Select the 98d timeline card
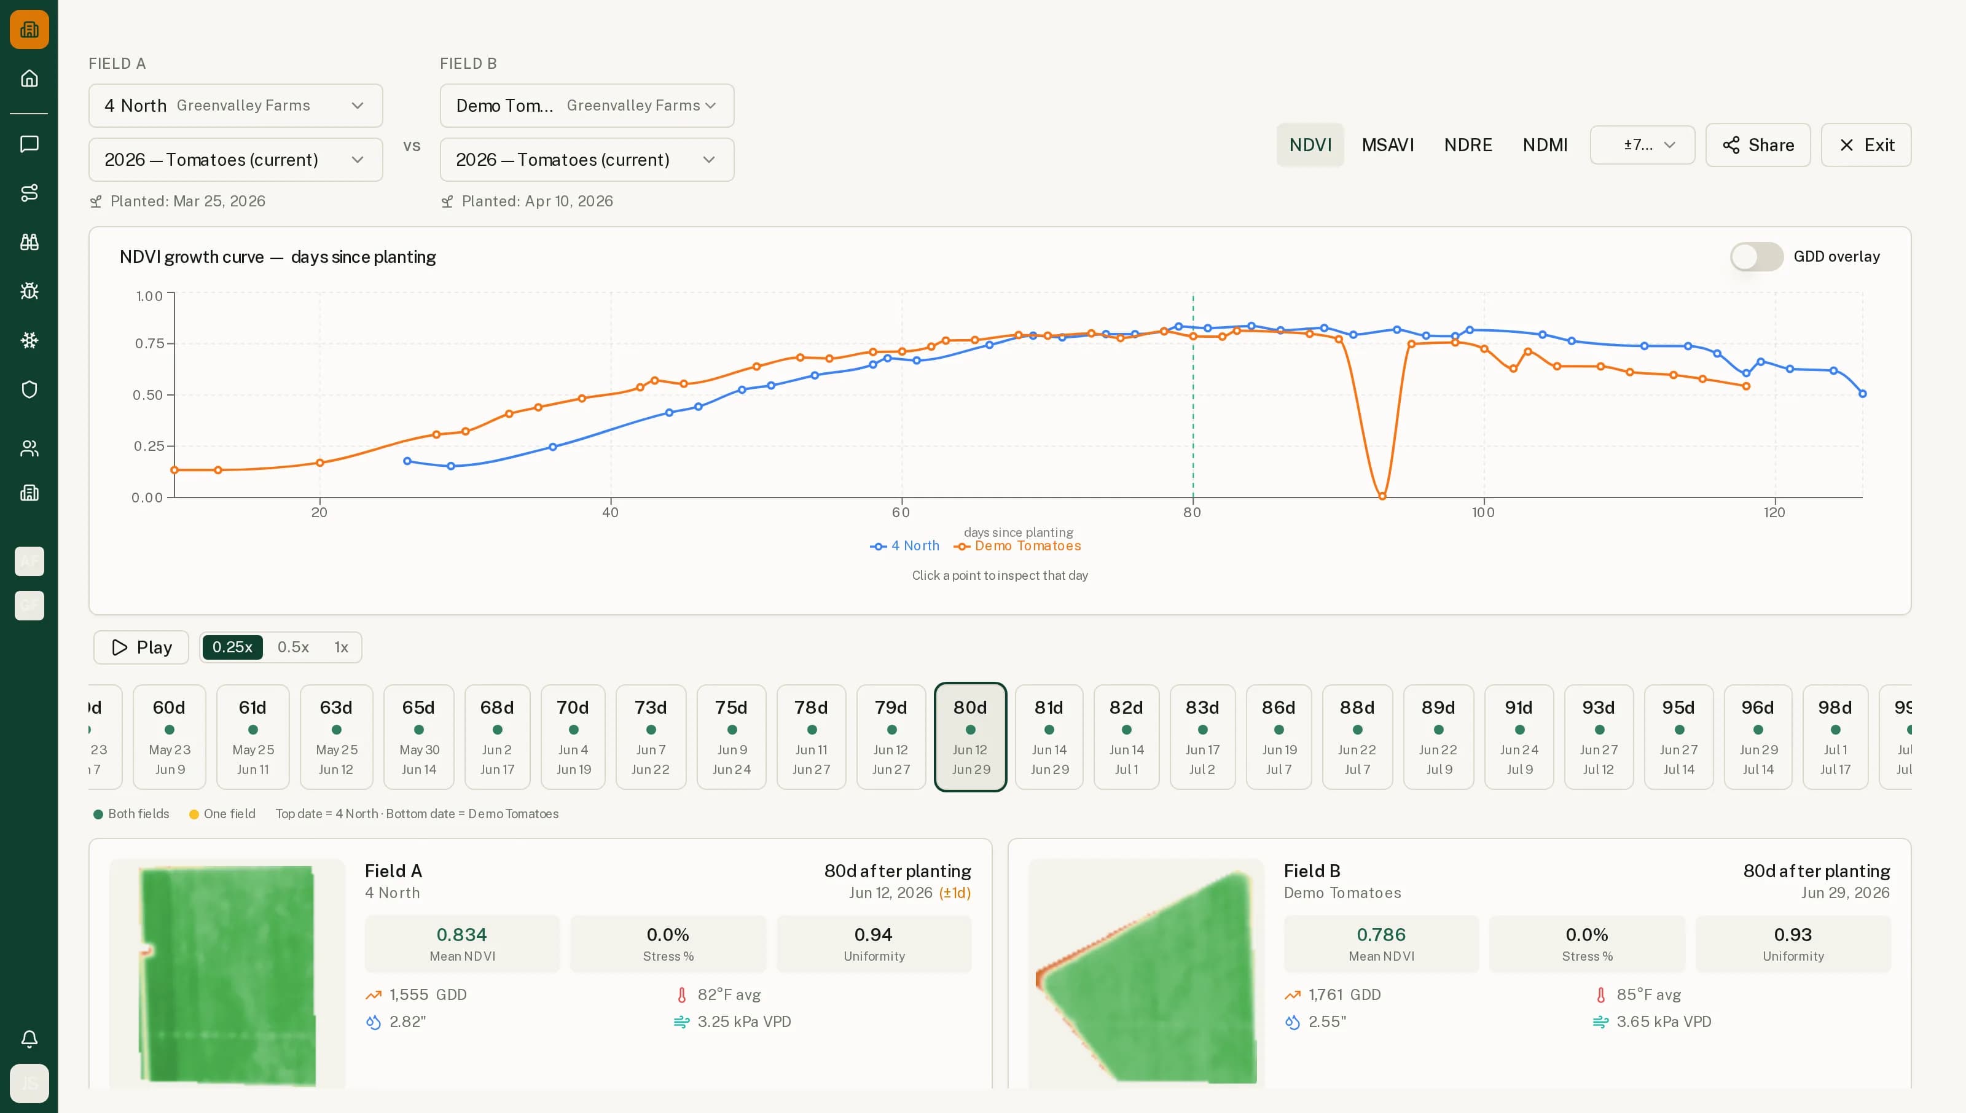 (x=1835, y=737)
